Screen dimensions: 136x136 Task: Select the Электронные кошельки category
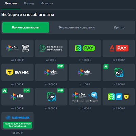[x=76, y=28]
